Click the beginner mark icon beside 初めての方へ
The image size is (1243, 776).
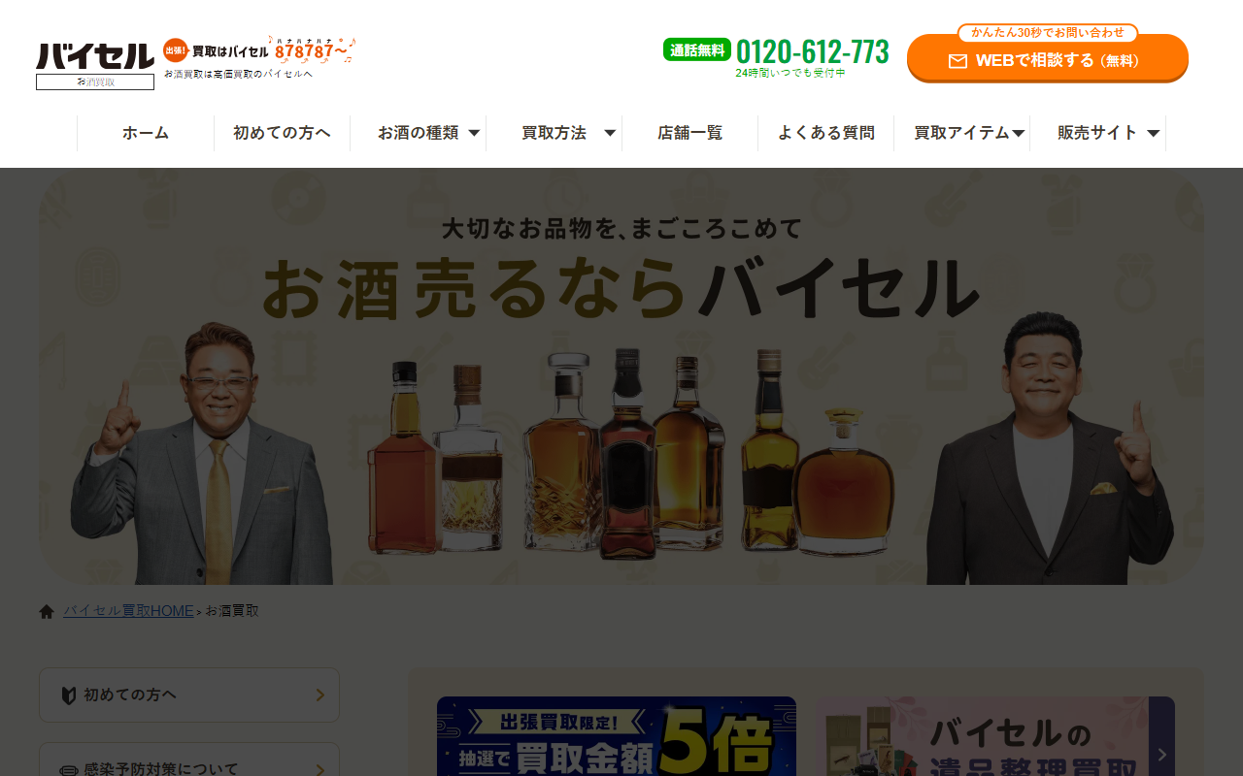click(x=69, y=695)
